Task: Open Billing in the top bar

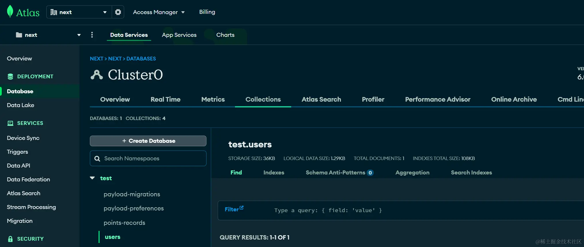Action: pos(207,12)
